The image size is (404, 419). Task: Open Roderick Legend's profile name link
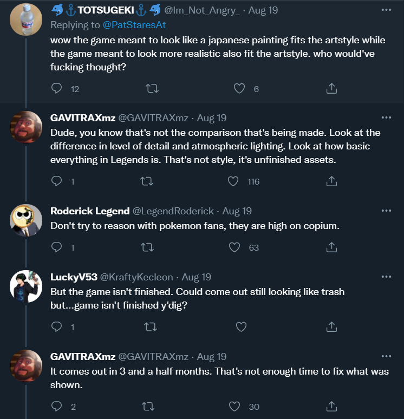[x=90, y=211]
